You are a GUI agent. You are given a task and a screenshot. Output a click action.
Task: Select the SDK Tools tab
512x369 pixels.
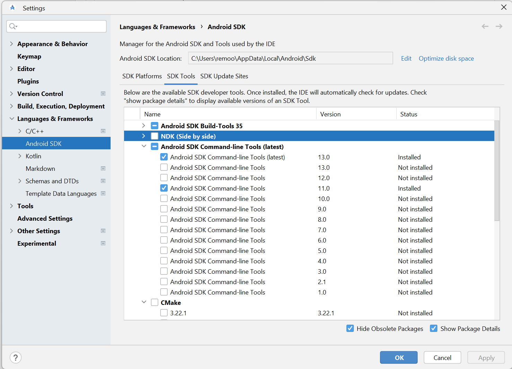pyautogui.click(x=181, y=76)
